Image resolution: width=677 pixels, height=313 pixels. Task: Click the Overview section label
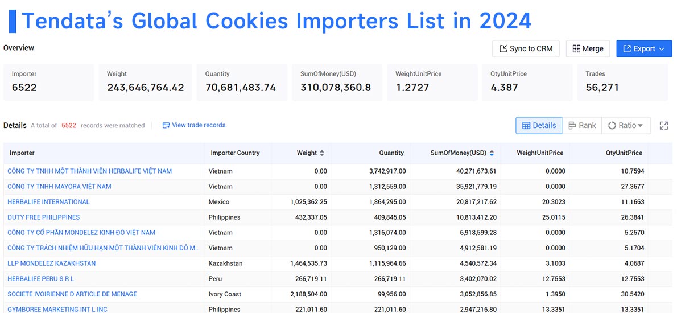click(19, 47)
